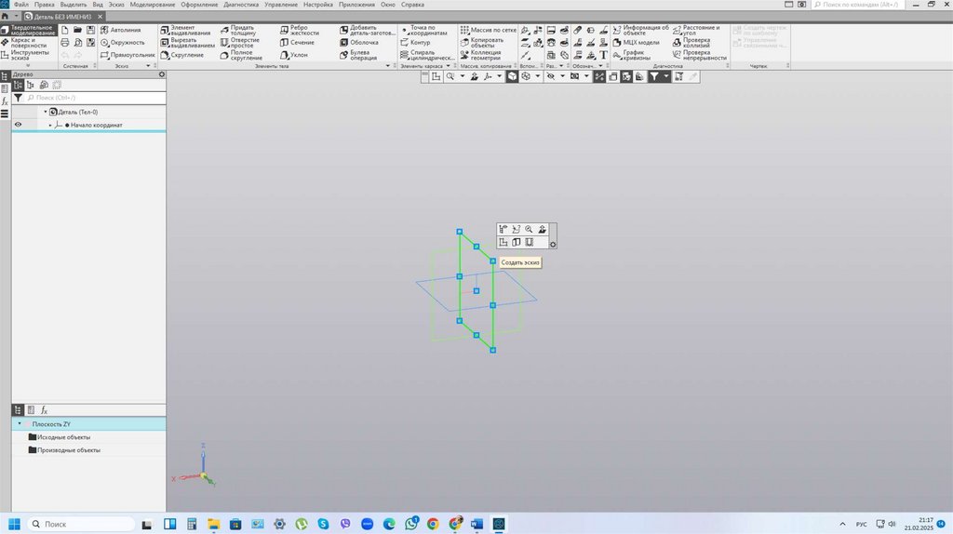
Task: Select the Прямоугольник rectangle tool
Action: coord(127,55)
